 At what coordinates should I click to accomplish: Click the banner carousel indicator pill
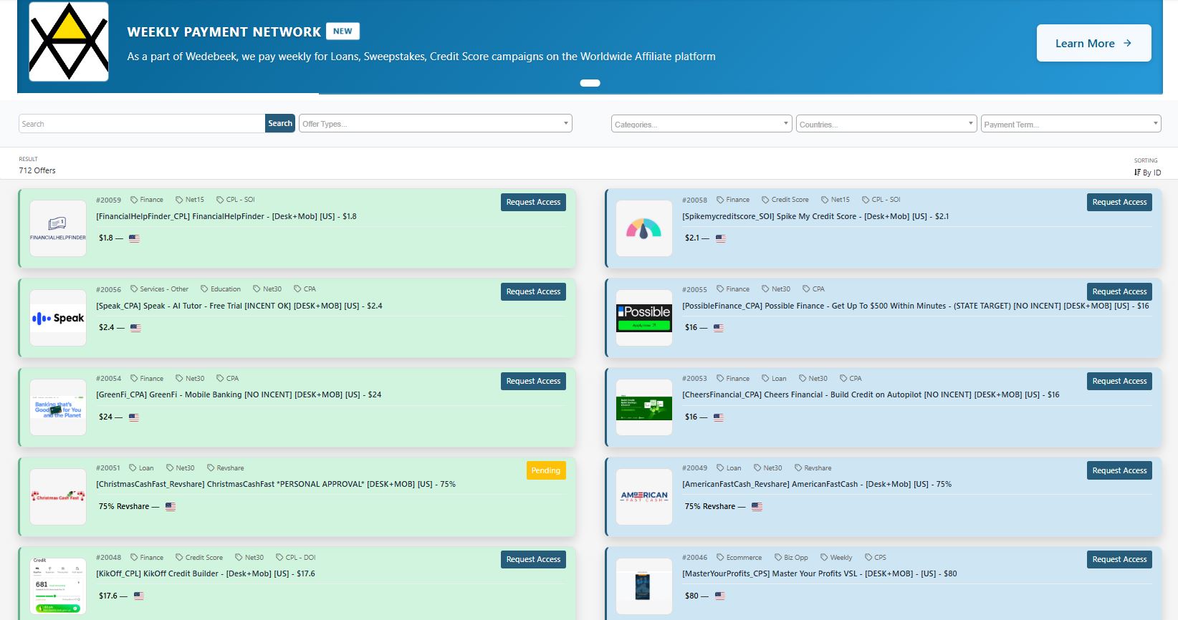(590, 83)
